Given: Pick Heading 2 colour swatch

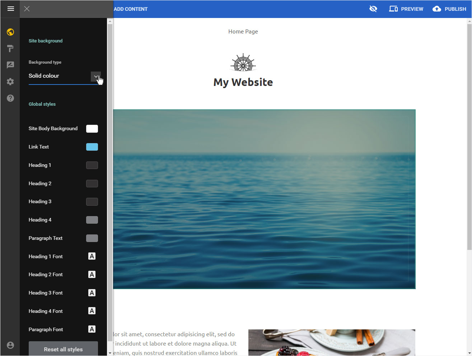Looking at the screenshot, I should click(92, 183).
